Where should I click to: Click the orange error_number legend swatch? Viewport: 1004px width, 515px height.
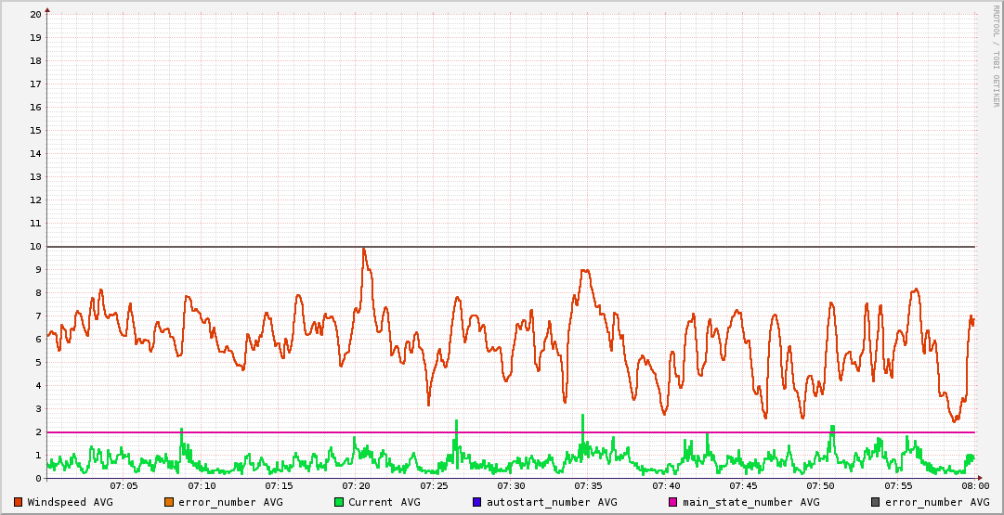[x=169, y=502]
